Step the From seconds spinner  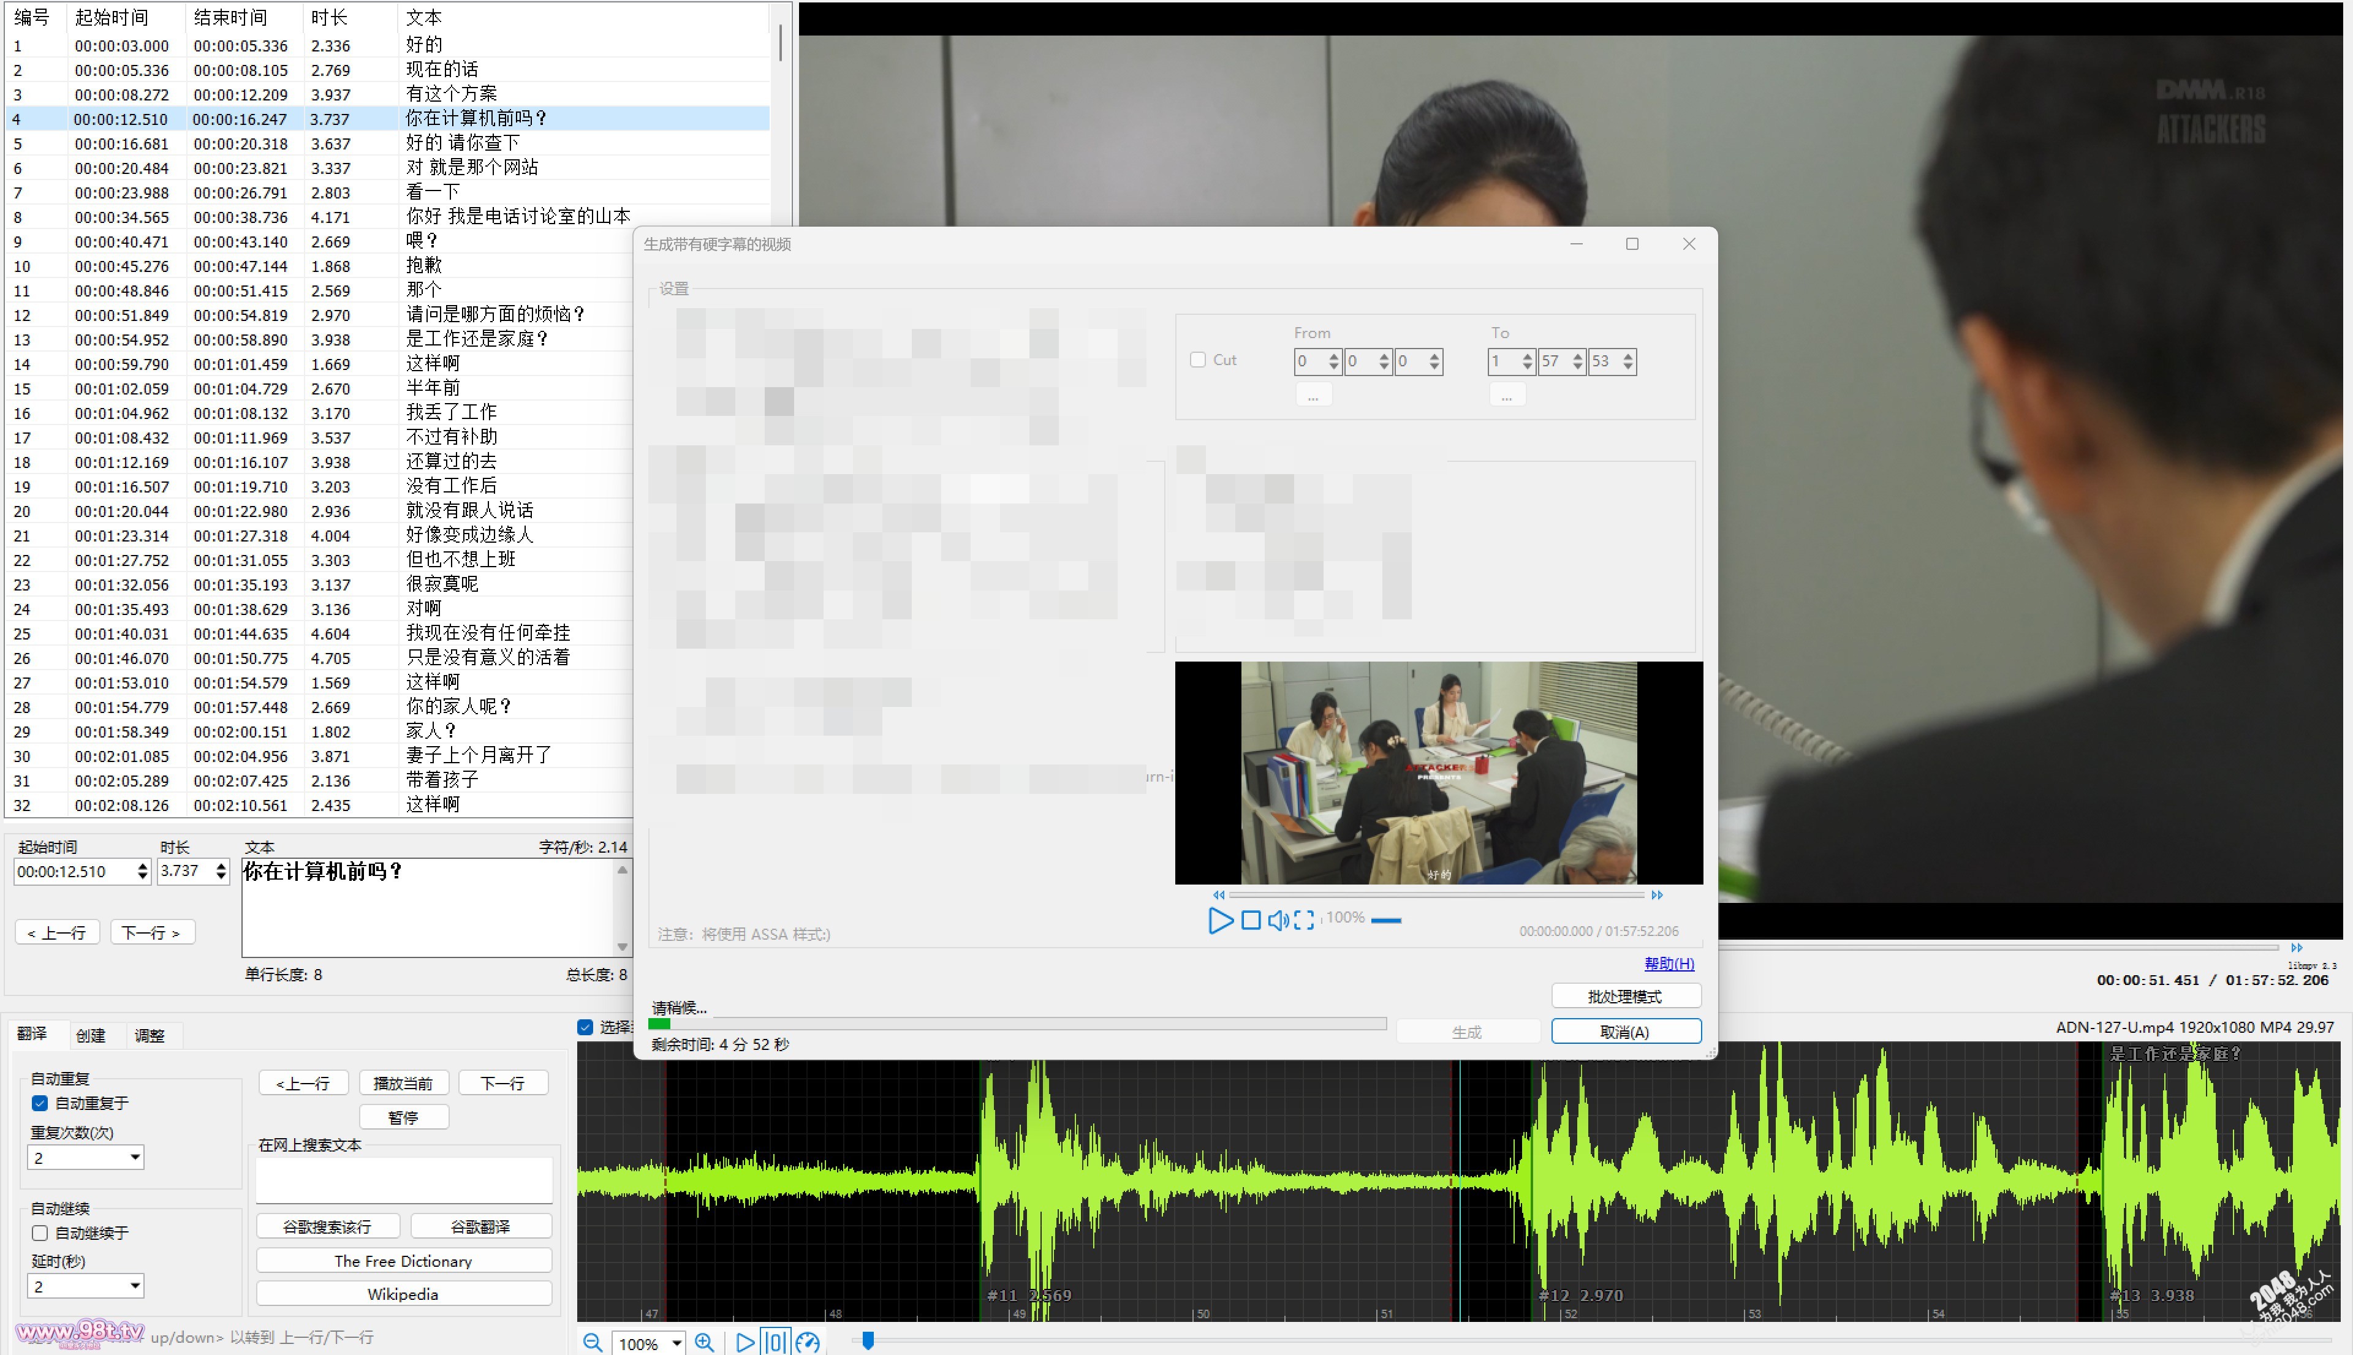pos(1434,361)
